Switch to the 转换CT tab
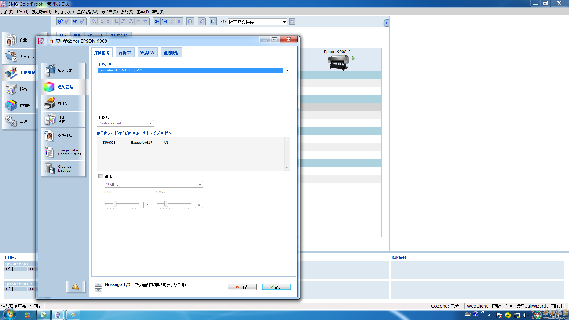The height and width of the screenshot is (320, 569). point(125,52)
